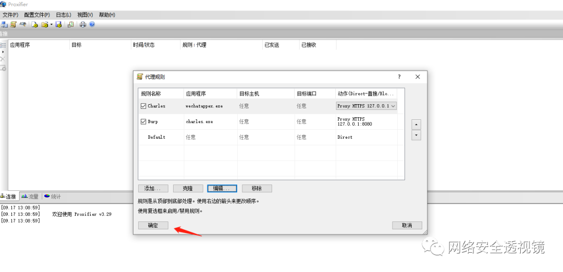
Task: Open the Proxy Servers toolbar icon
Action: (4, 24)
